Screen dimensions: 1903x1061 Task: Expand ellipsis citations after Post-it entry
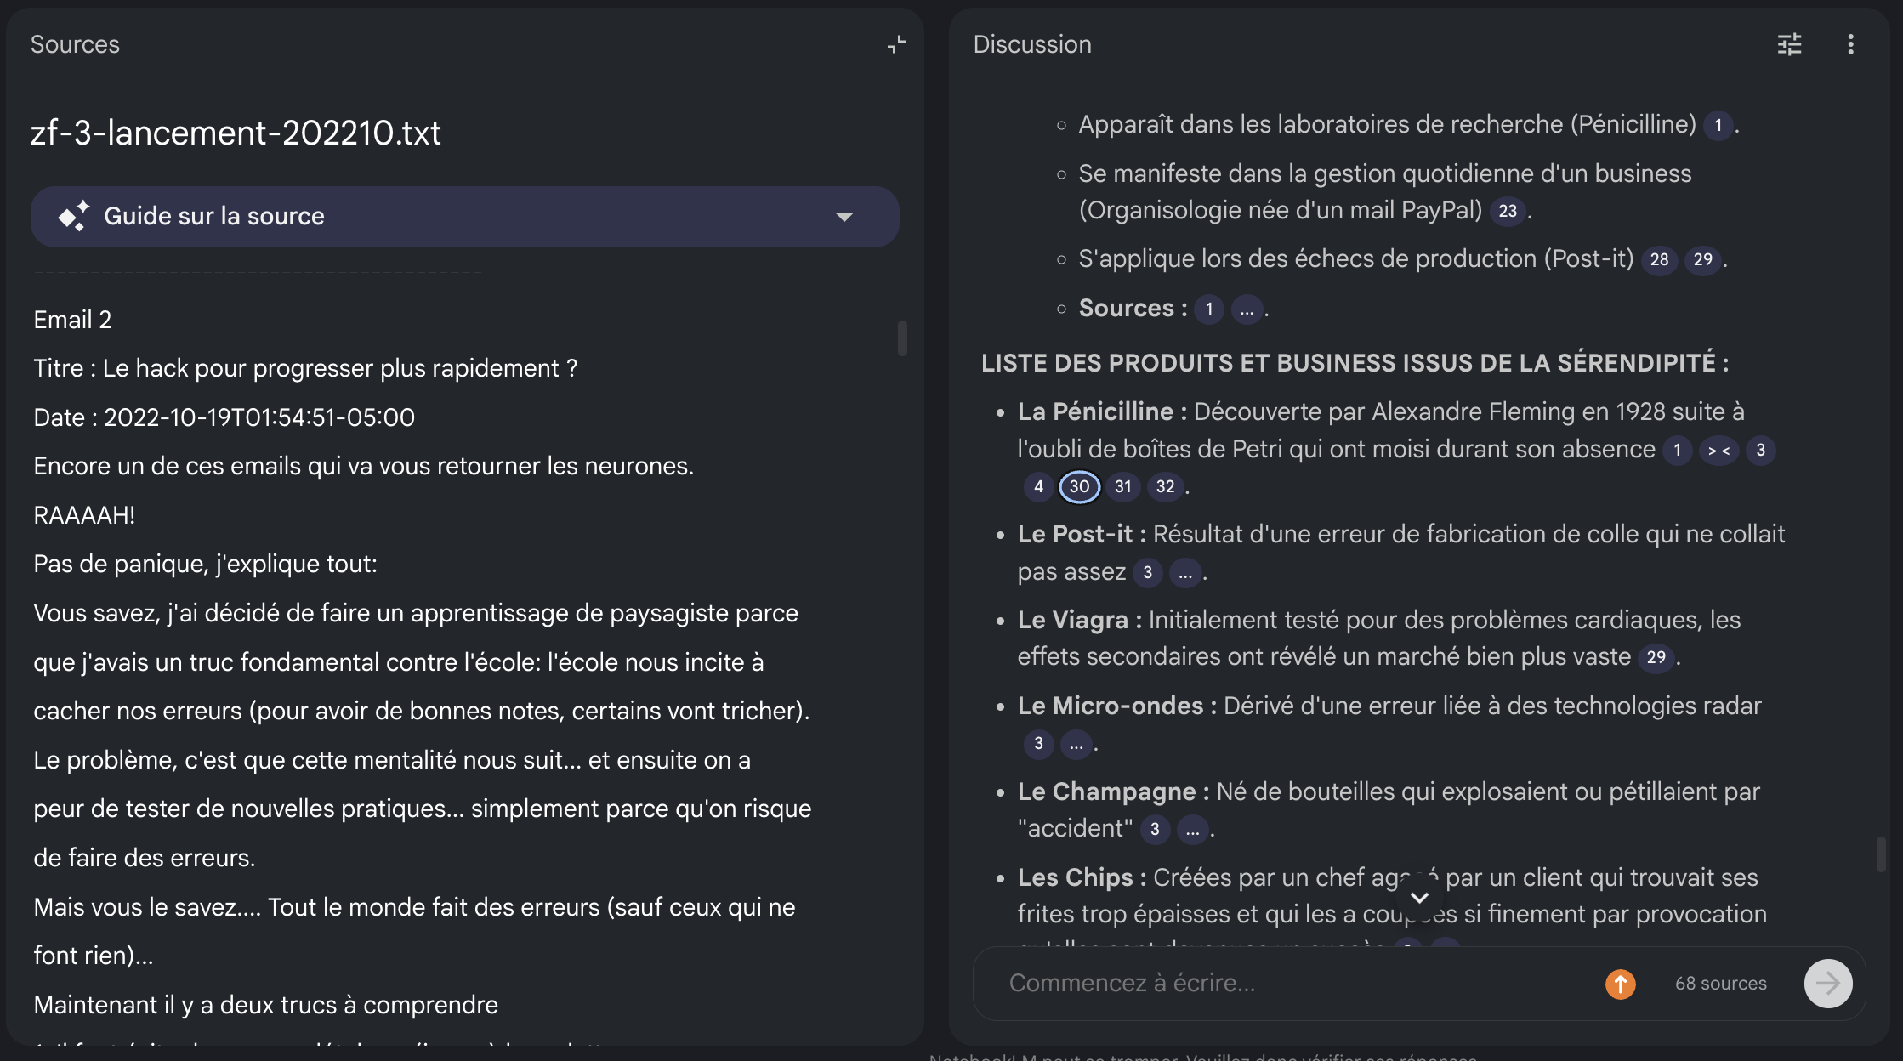[x=1185, y=573]
